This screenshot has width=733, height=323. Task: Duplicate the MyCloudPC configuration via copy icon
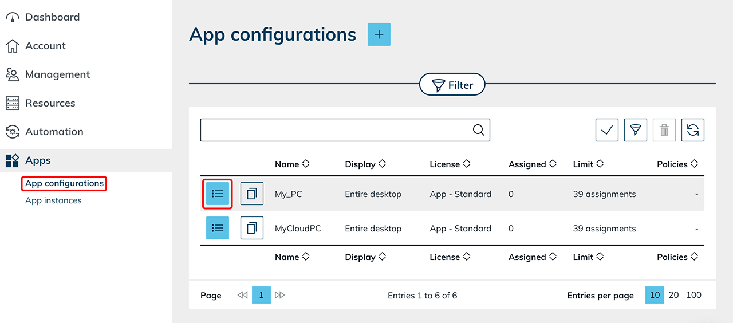click(252, 228)
